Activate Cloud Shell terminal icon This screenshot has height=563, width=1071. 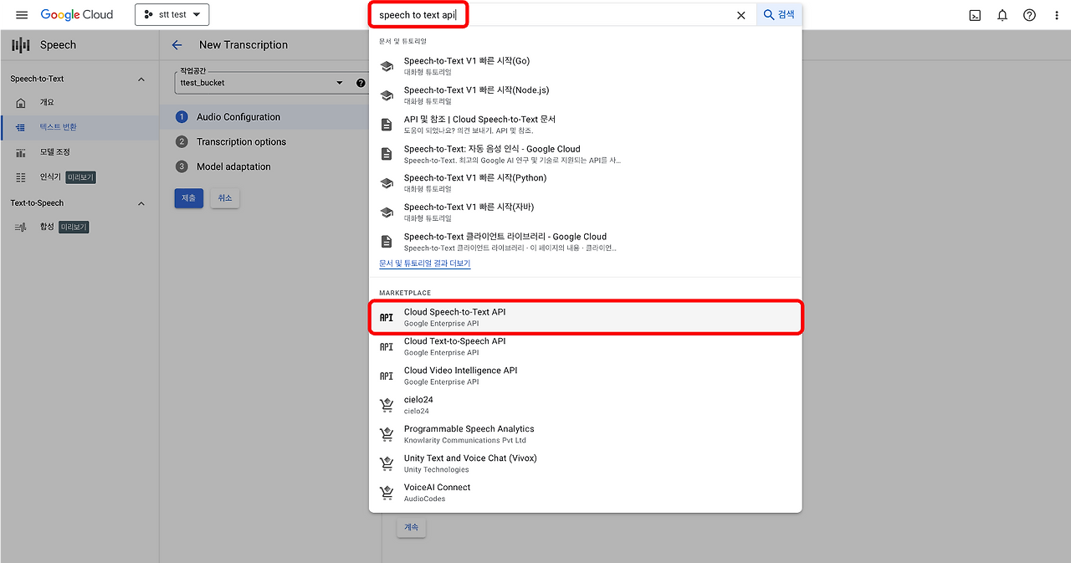pos(975,15)
